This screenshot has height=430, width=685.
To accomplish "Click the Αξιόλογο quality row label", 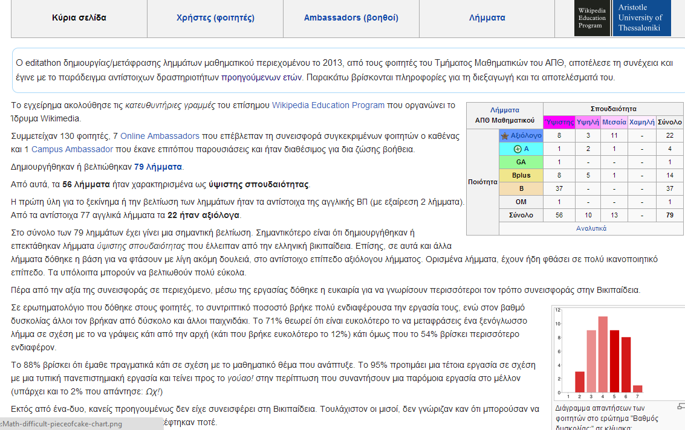I will point(526,136).
